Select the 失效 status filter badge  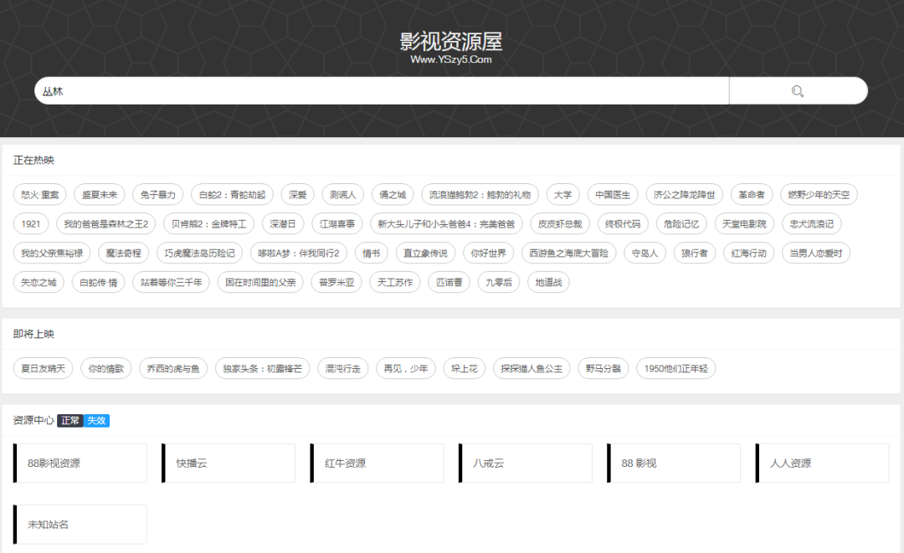[x=96, y=420]
